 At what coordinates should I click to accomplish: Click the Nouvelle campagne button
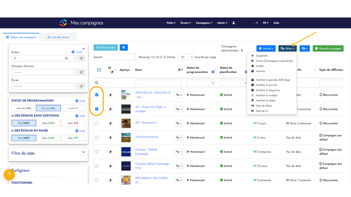[328, 48]
